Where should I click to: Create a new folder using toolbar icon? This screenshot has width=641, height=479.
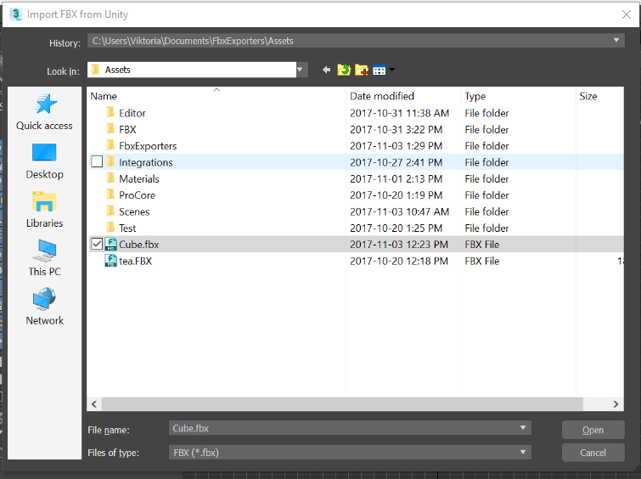coord(361,70)
